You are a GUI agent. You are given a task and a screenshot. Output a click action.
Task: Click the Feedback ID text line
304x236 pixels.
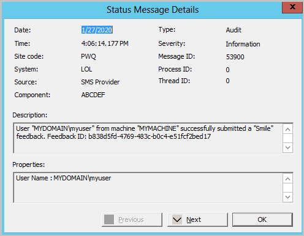pos(113,136)
